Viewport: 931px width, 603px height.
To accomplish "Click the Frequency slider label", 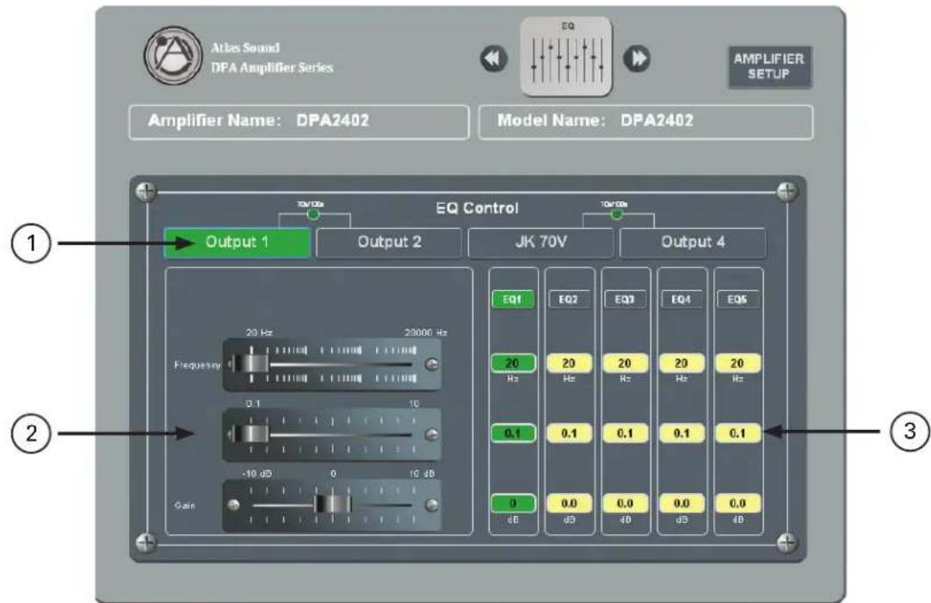I will pos(197,365).
